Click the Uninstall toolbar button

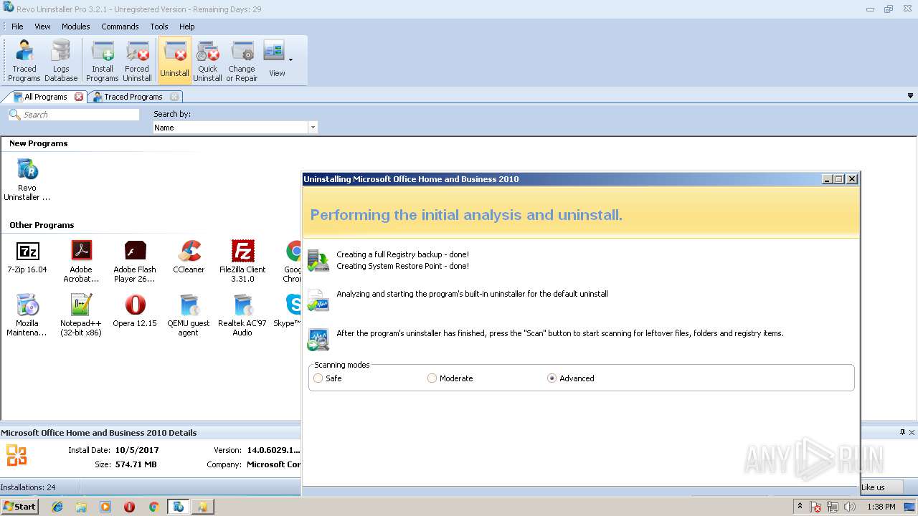pos(174,61)
